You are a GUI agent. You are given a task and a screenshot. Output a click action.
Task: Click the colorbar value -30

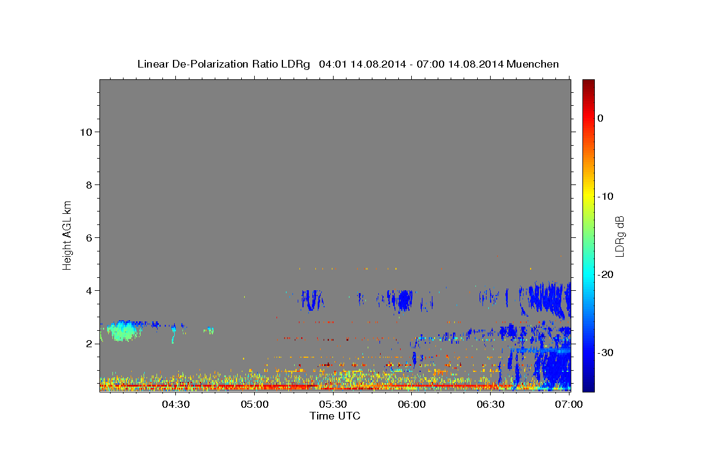605,352
